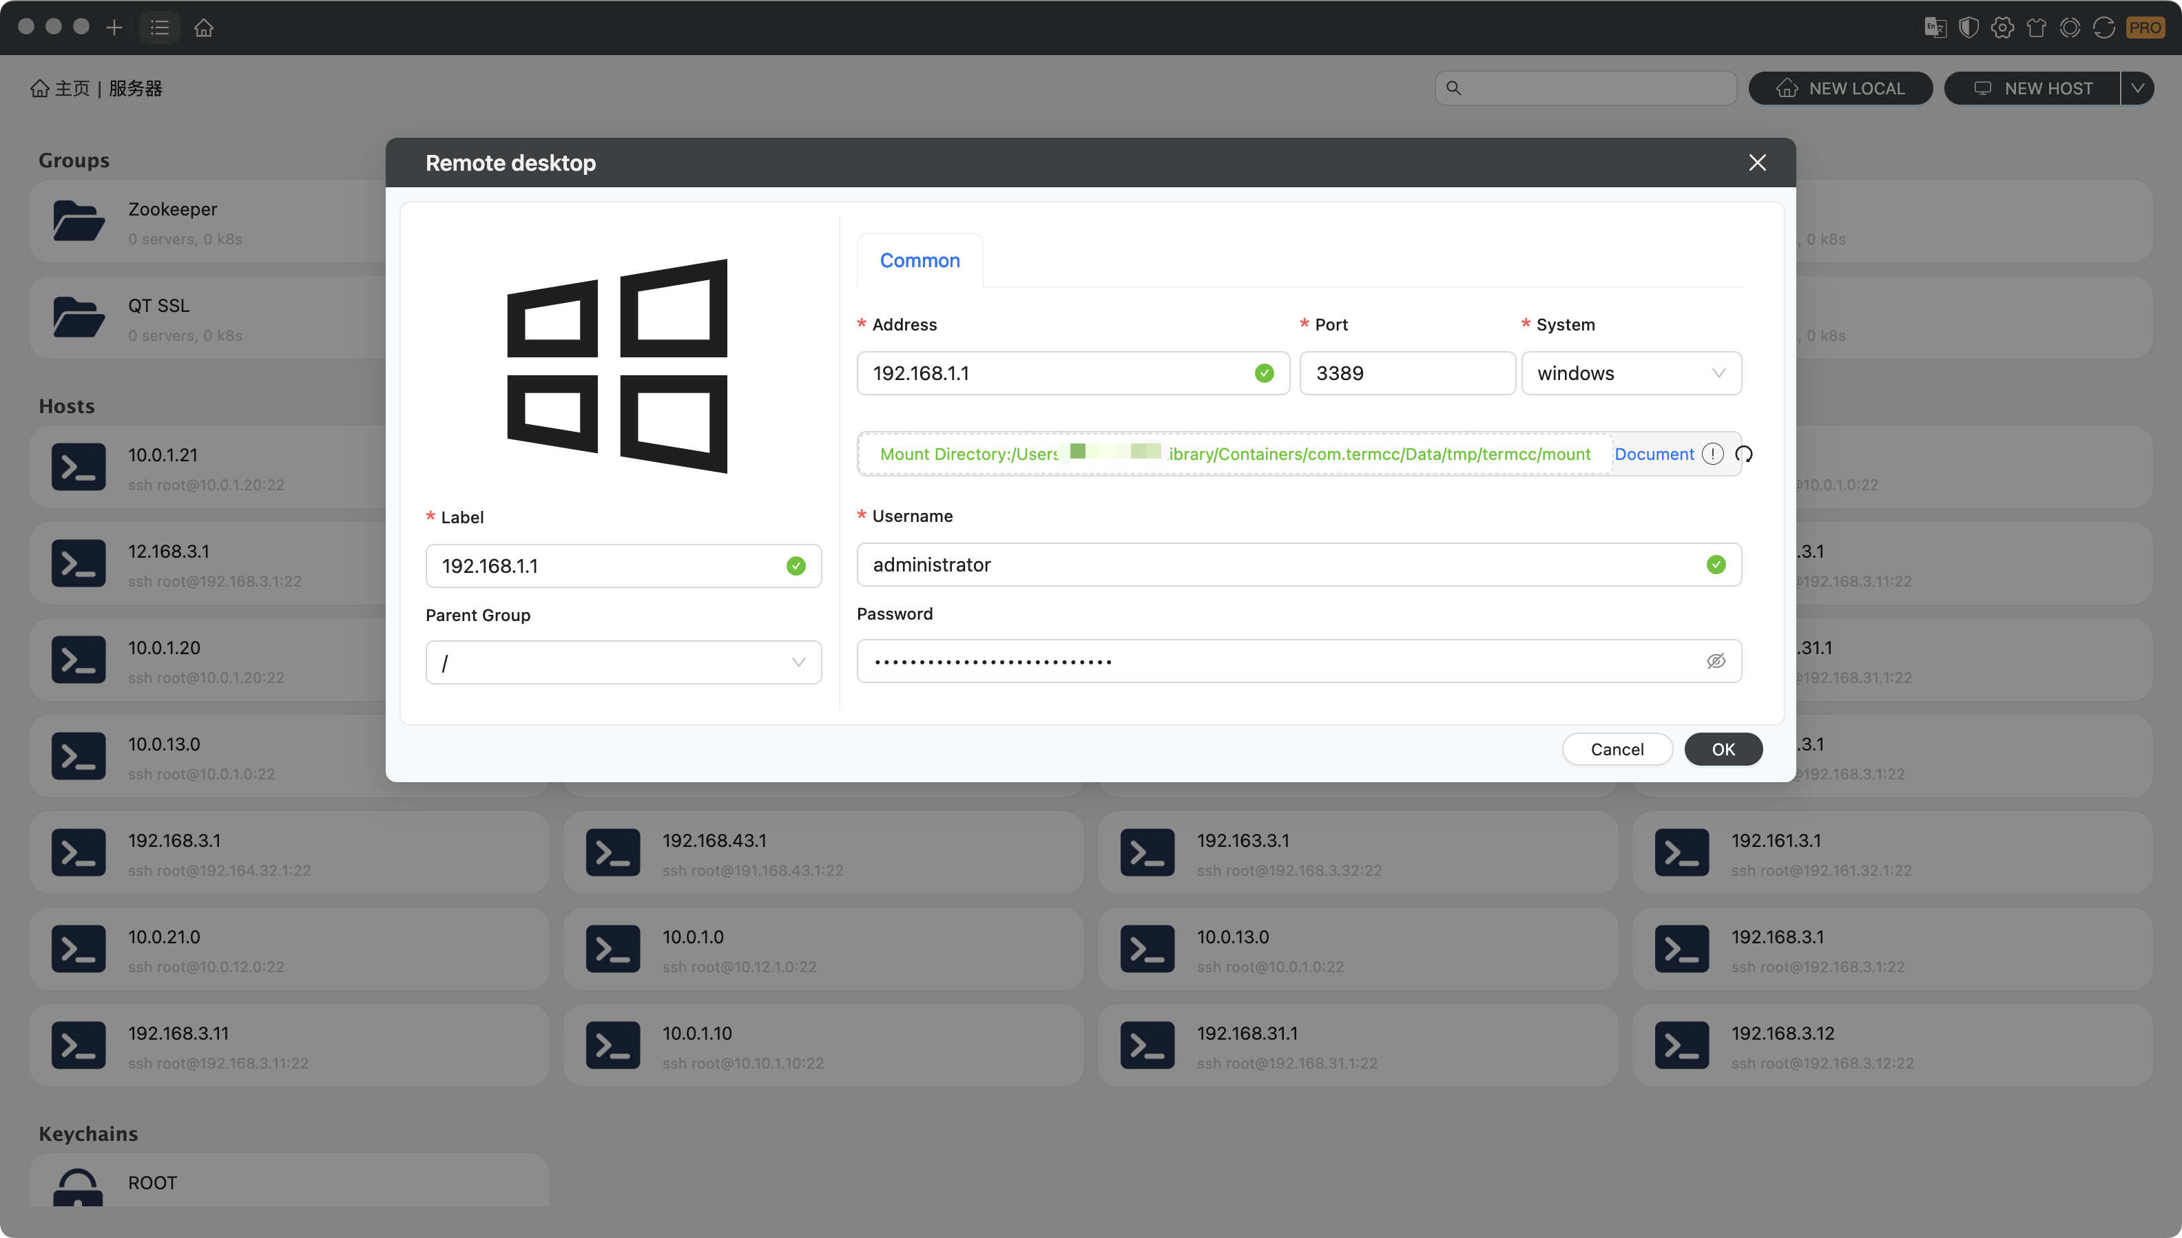This screenshot has height=1238, width=2182.
Task: Click the sync refresh icon in title bar
Action: click(2105, 28)
